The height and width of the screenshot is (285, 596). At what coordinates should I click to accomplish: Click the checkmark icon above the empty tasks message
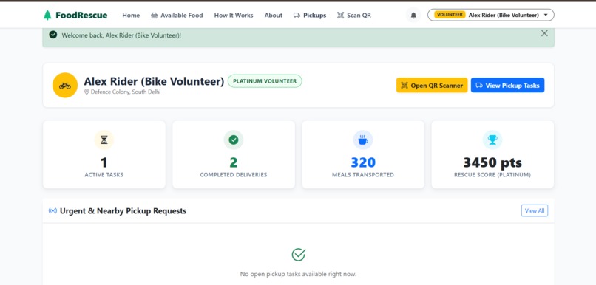pyautogui.click(x=299, y=255)
